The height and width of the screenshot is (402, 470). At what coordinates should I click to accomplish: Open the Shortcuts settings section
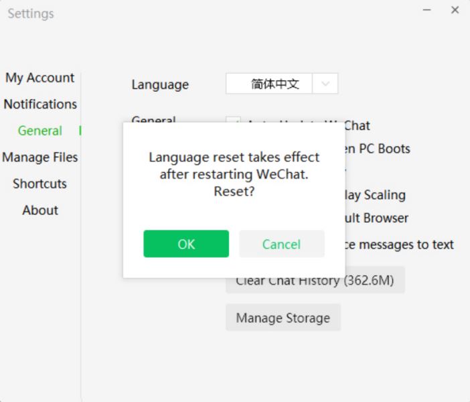click(x=40, y=184)
